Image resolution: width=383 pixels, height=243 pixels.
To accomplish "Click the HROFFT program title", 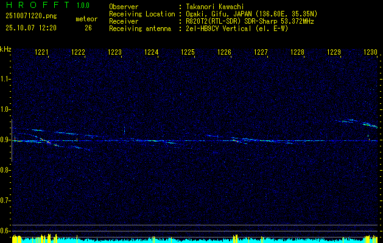I will [x=37, y=5].
